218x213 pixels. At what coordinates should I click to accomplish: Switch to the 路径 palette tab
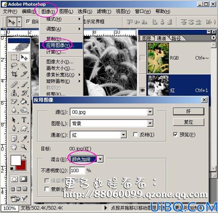176,38
